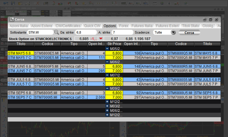Click the right-side Tipo column header

(154, 44)
